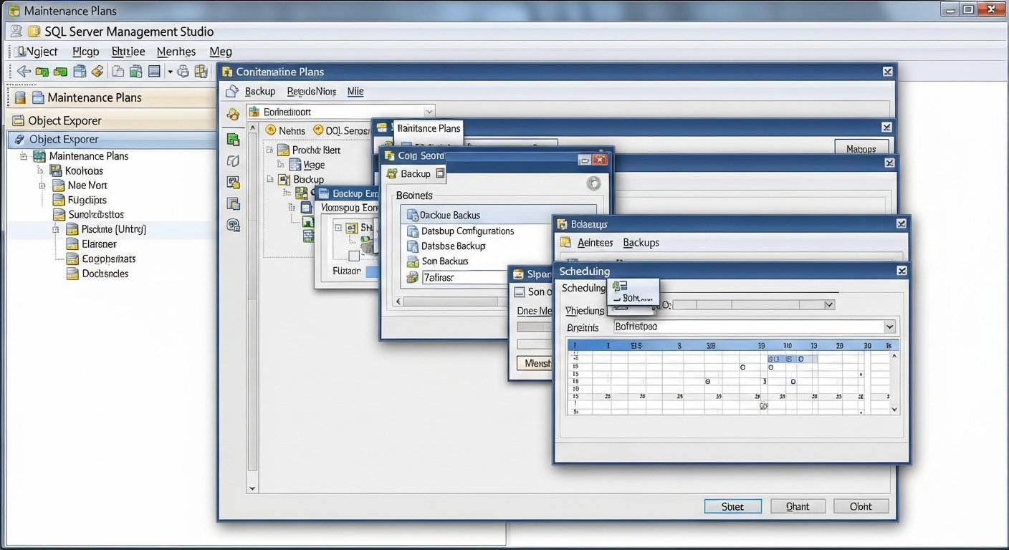Open the Shtiiee menu
This screenshot has height=550, width=1009.
(x=128, y=52)
